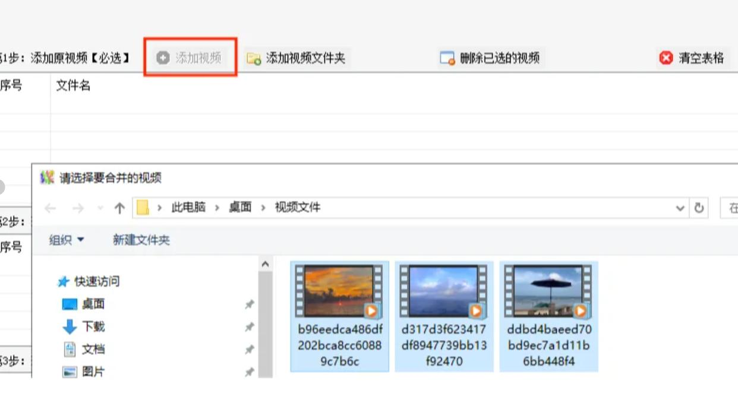
Task: Click 清空表格 button
Action: click(692, 58)
